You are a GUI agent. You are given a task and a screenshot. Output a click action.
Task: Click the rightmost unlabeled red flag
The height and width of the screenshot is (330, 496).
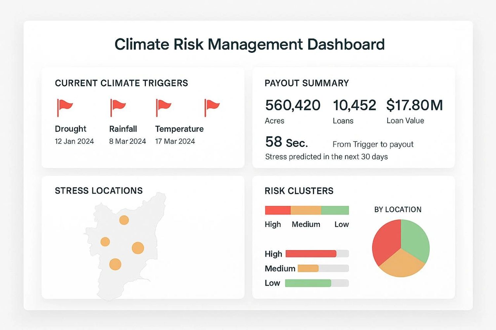[212, 107]
